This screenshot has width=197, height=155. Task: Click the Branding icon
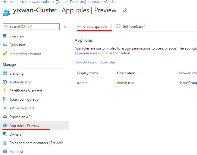(x=5, y=73)
